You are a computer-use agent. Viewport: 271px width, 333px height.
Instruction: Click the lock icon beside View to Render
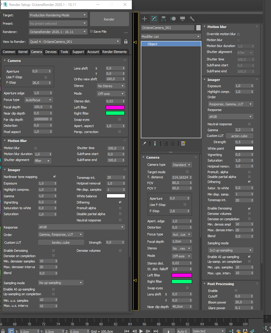(126, 41)
